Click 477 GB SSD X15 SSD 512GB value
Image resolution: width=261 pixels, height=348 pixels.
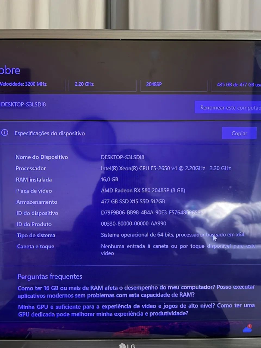click(x=133, y=201)
